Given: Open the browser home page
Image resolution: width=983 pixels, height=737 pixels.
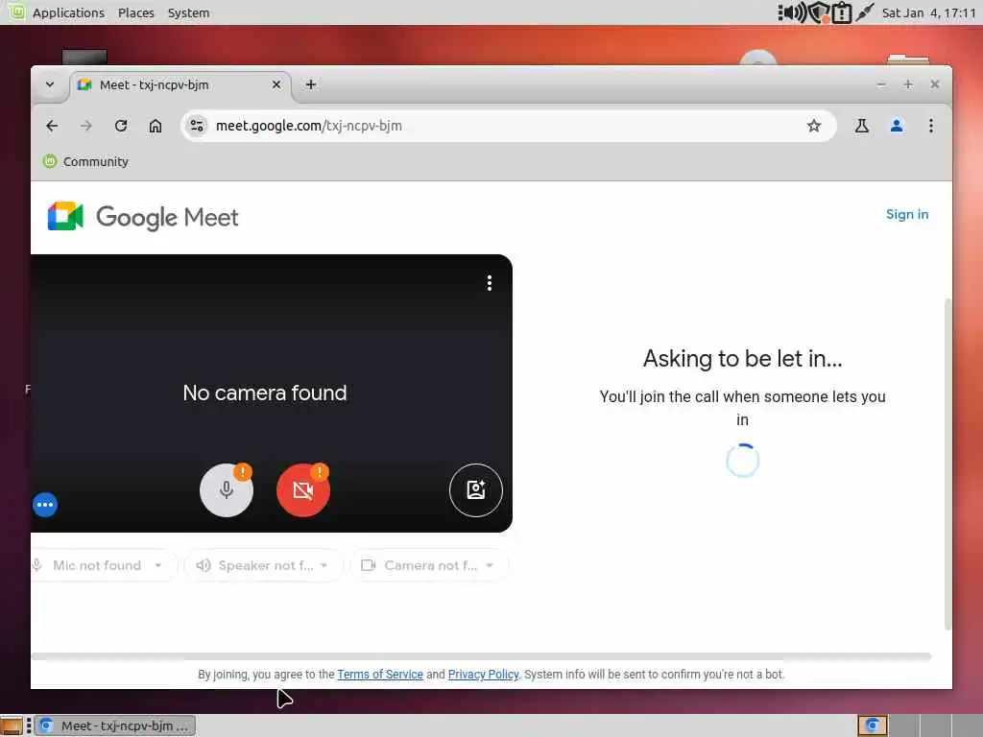Looking at the screenshot, I should point(156,126).
